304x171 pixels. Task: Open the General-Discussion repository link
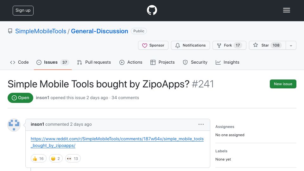click(99, 31)
